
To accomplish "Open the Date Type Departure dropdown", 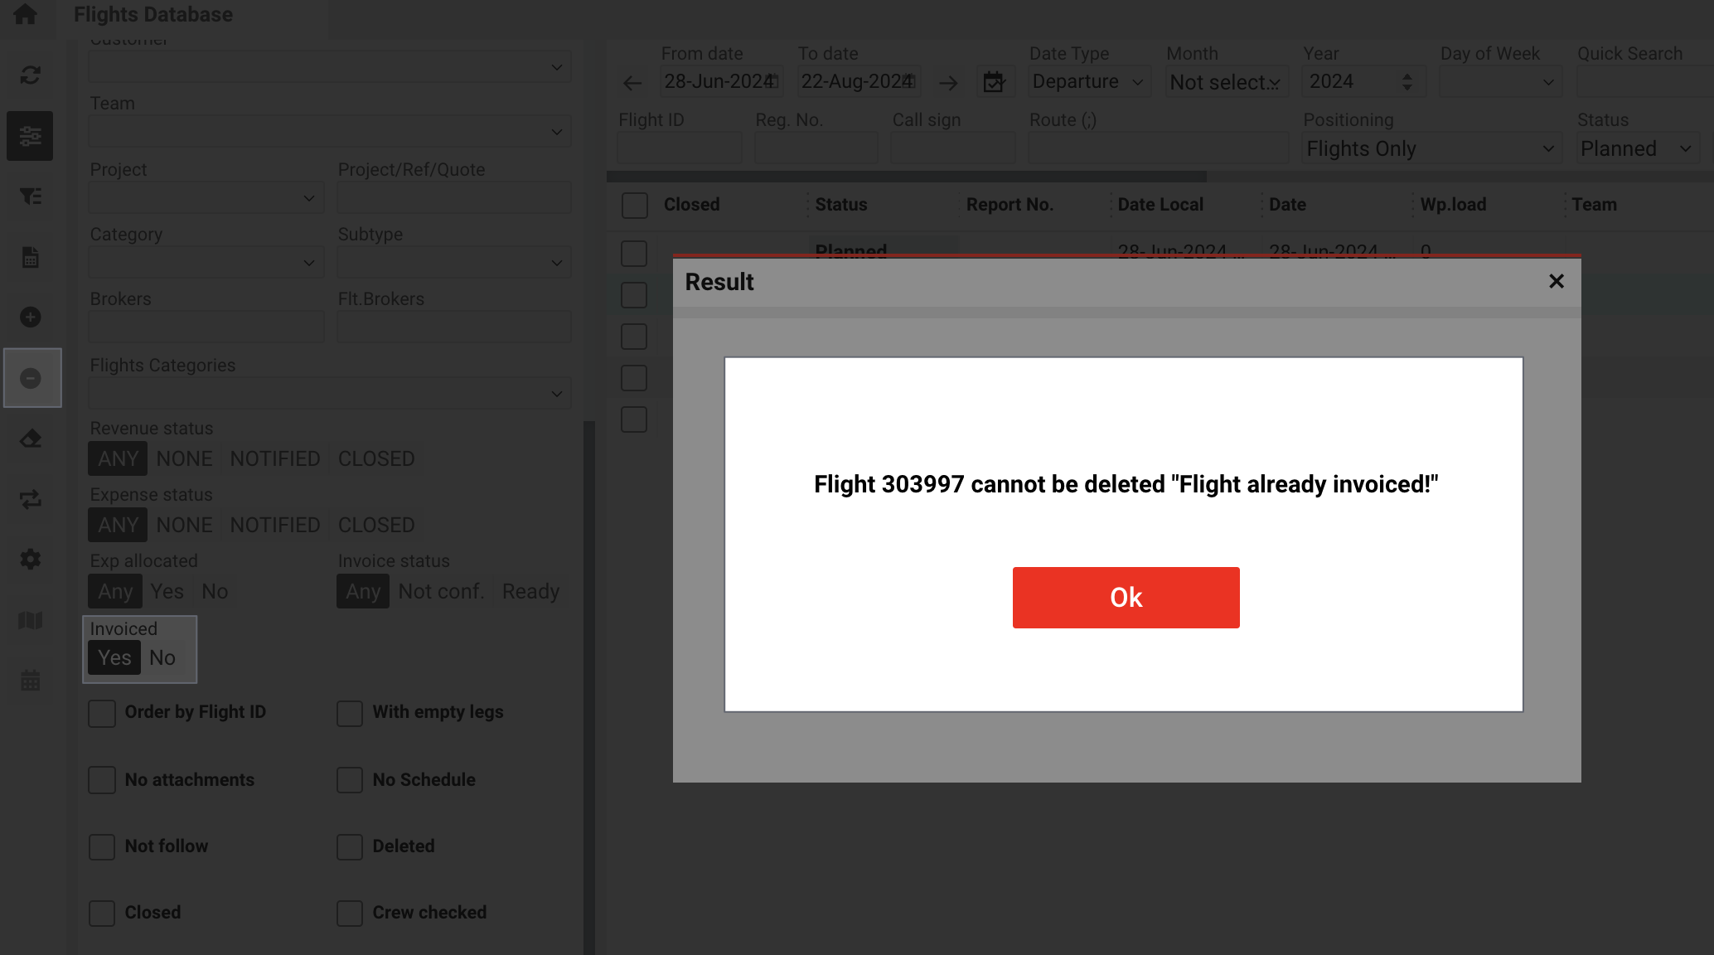I will tap(1088, 82).
